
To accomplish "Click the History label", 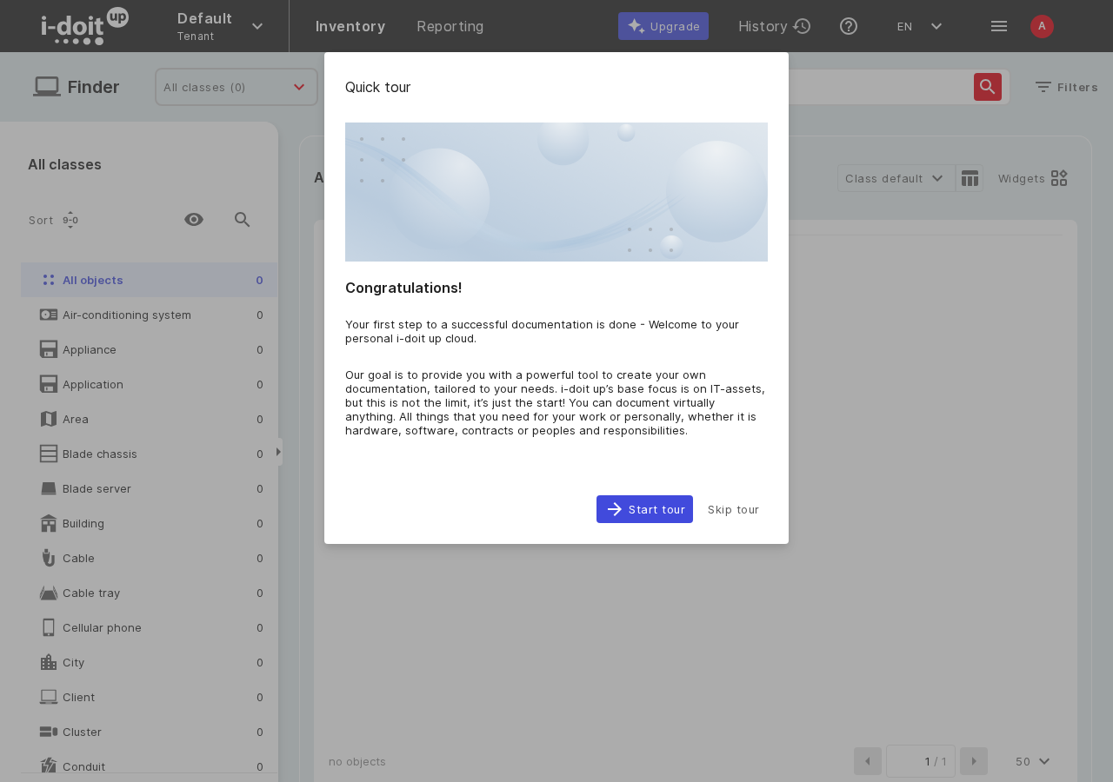I will click(763, 26).
